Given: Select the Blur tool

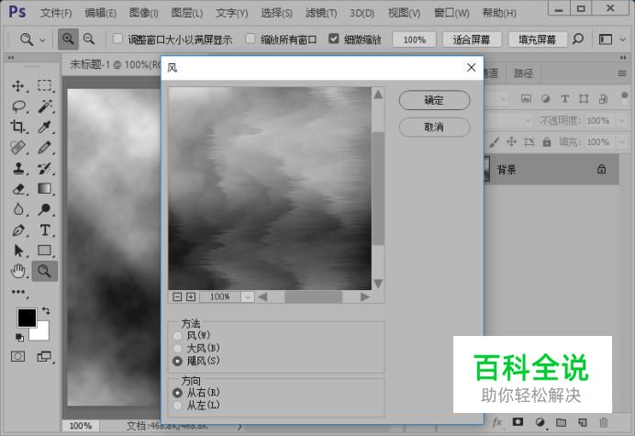Looking at the screenshot, I should pos(17,209).
